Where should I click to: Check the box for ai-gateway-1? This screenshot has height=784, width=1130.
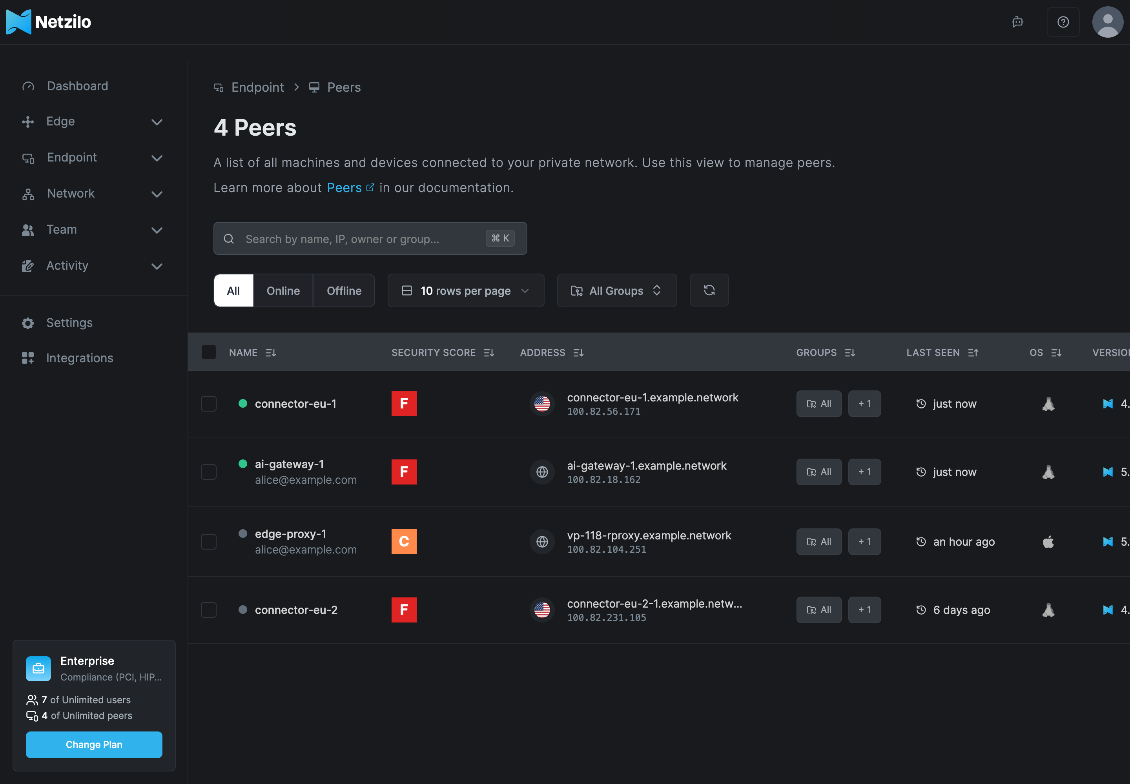point(208,472)
